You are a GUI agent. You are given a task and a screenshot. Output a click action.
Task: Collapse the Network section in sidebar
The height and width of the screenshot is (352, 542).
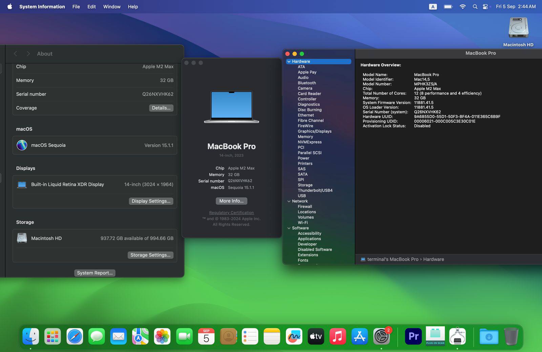click(289, 201)
